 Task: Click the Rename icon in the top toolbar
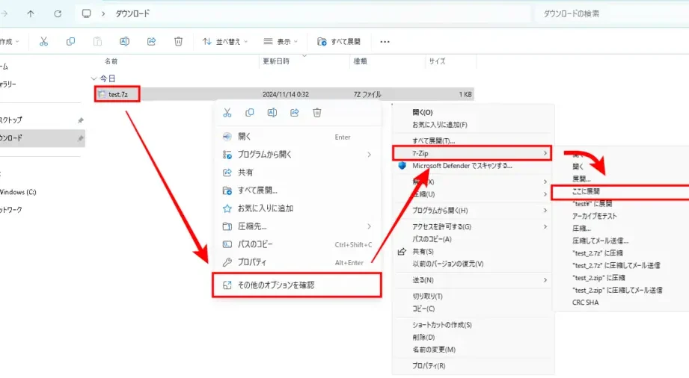click(x=124, y=42)
